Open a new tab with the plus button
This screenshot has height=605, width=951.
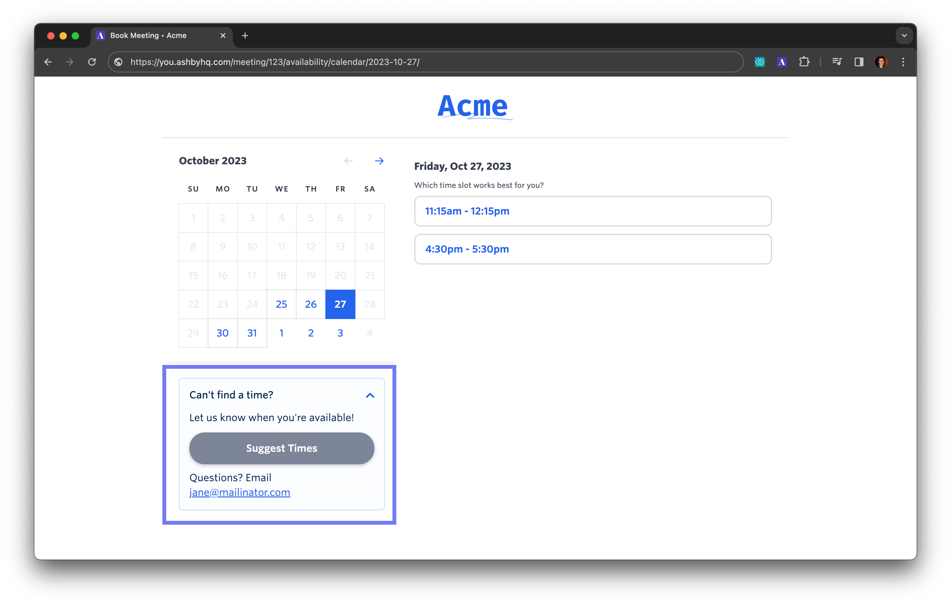point(245,36)
